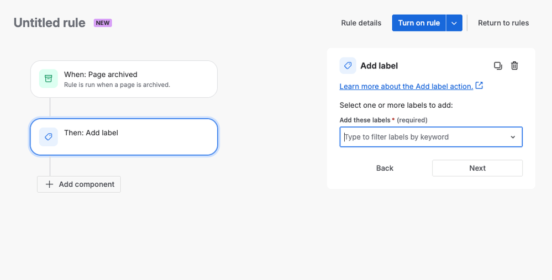Image resolution: width=552 pixels, height=280 pixels.
Task: Click the plus icon on Add component
Action: pos(49,184)
